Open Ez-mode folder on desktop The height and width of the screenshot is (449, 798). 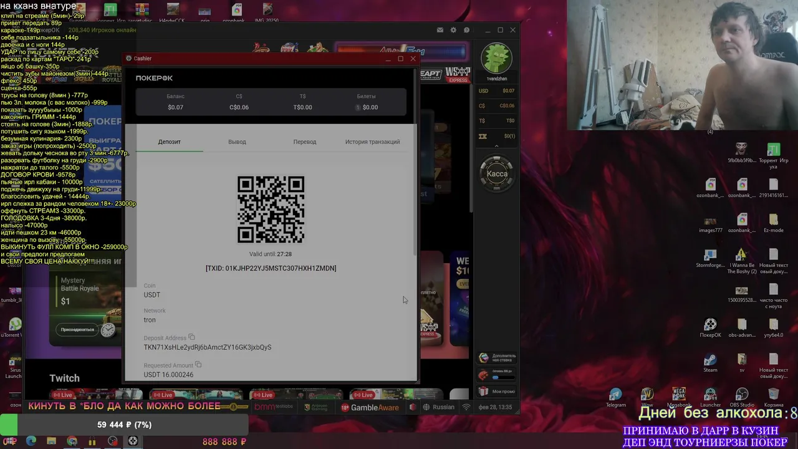click(x=774, y=223)
